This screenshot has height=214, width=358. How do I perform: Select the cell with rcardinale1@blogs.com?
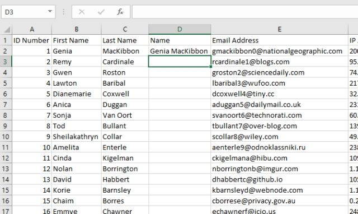(x=280, y=62)
